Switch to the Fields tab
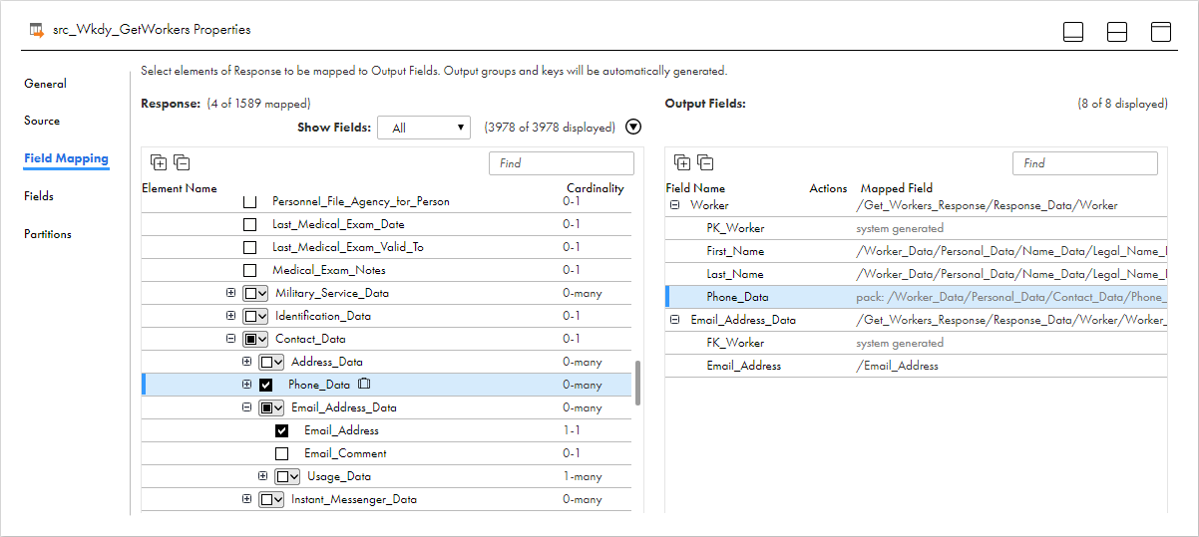The image size is (1199, 537). [x=39, y=196]
